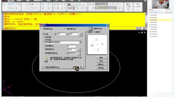
Task: Expand the Utilities panel arrow below its icon
Action: tap(138, 11)
